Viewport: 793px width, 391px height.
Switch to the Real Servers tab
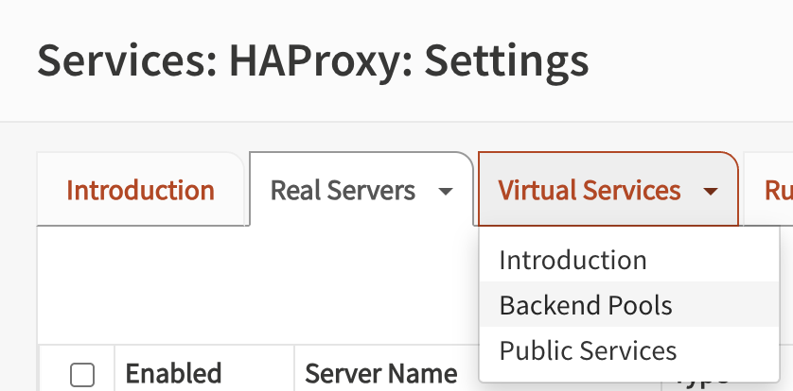343,190
